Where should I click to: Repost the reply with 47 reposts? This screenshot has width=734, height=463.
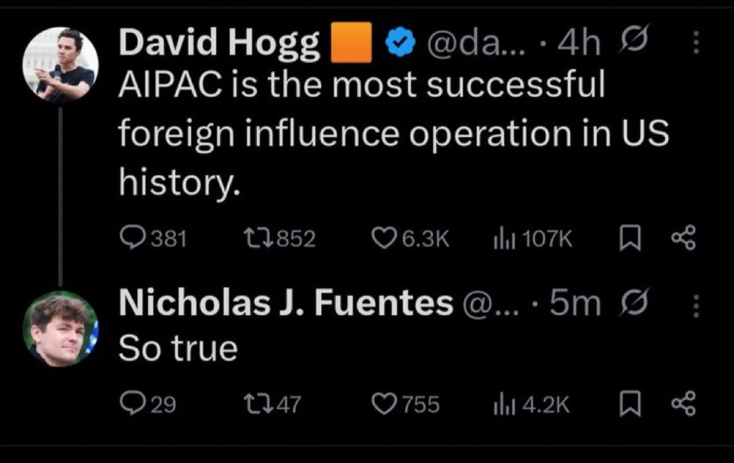(255, 405)
